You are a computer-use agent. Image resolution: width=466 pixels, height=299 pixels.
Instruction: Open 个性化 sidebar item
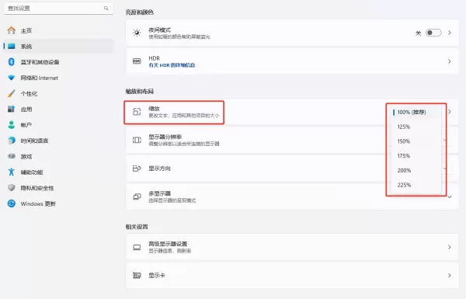[58, 94]
